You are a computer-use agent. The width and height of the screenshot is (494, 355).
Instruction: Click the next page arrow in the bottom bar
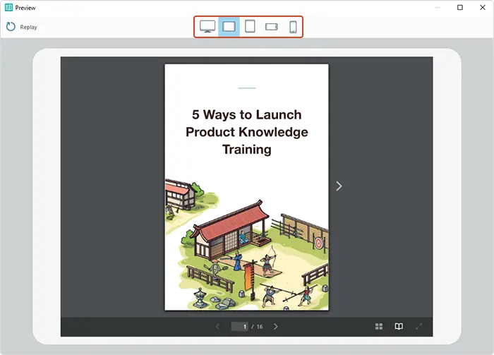(x=275, y=327)
